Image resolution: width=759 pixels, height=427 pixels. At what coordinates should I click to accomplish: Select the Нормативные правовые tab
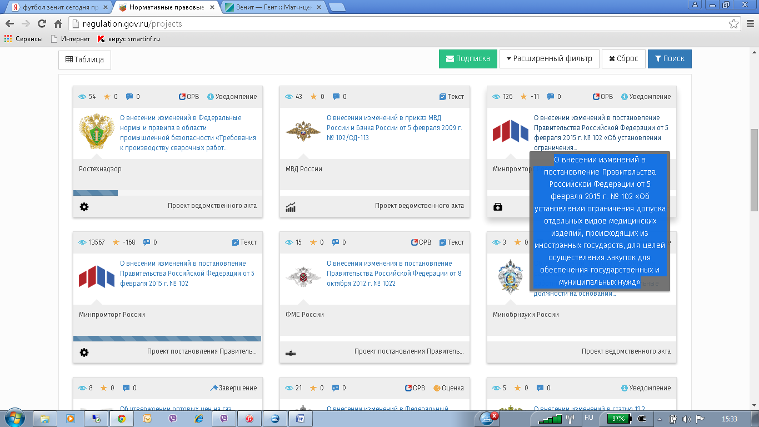pos(165,7)
